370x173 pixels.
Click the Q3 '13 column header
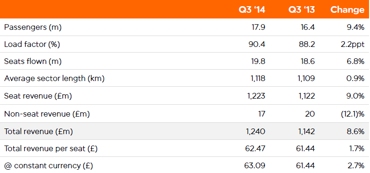302,9
